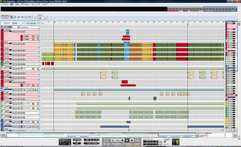Open the ヘルプ menu
241x147 pixels.
click(45, 5)
